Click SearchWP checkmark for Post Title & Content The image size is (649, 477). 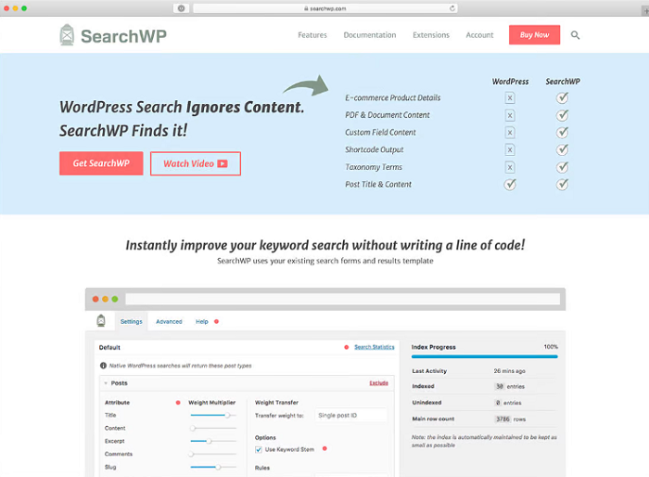(562, 184)
